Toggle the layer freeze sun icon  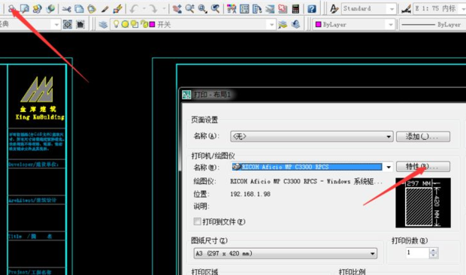coord(125,24)
